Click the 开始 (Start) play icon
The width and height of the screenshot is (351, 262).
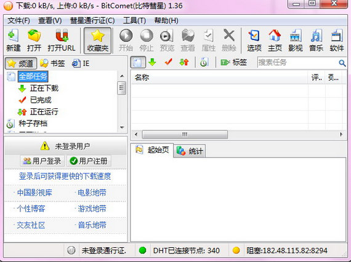126,36
